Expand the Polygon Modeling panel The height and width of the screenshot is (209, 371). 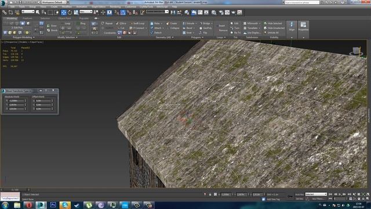pos(23,37)
